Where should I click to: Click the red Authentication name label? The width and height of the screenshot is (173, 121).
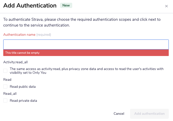(x=19, y=35)
